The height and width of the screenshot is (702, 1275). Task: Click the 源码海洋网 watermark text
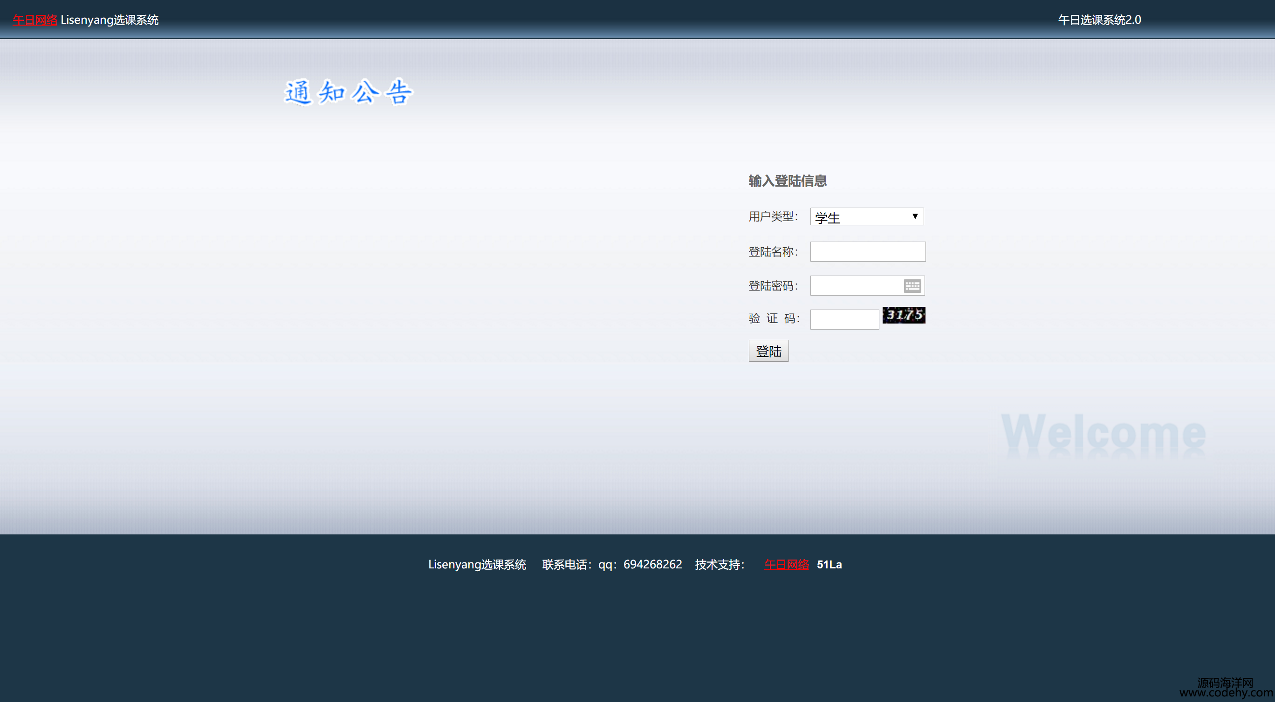(1225, 683)
